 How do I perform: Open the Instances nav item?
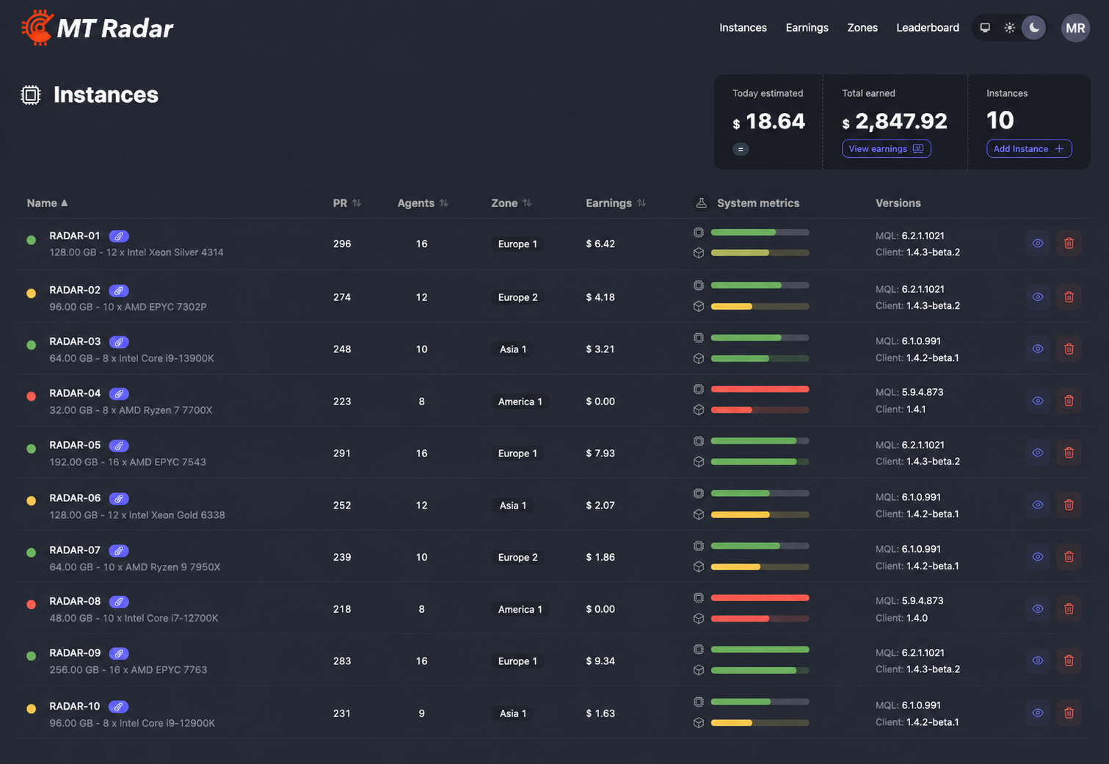tap(743, 28)
